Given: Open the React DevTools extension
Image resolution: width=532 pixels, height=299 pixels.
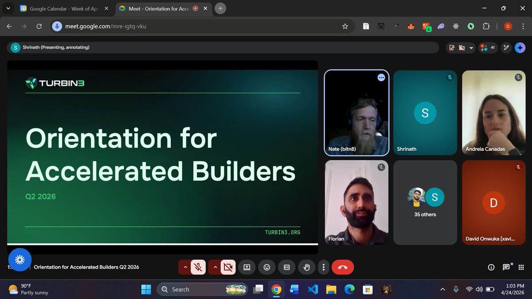Looking at the screenshot, I should 456,27.
